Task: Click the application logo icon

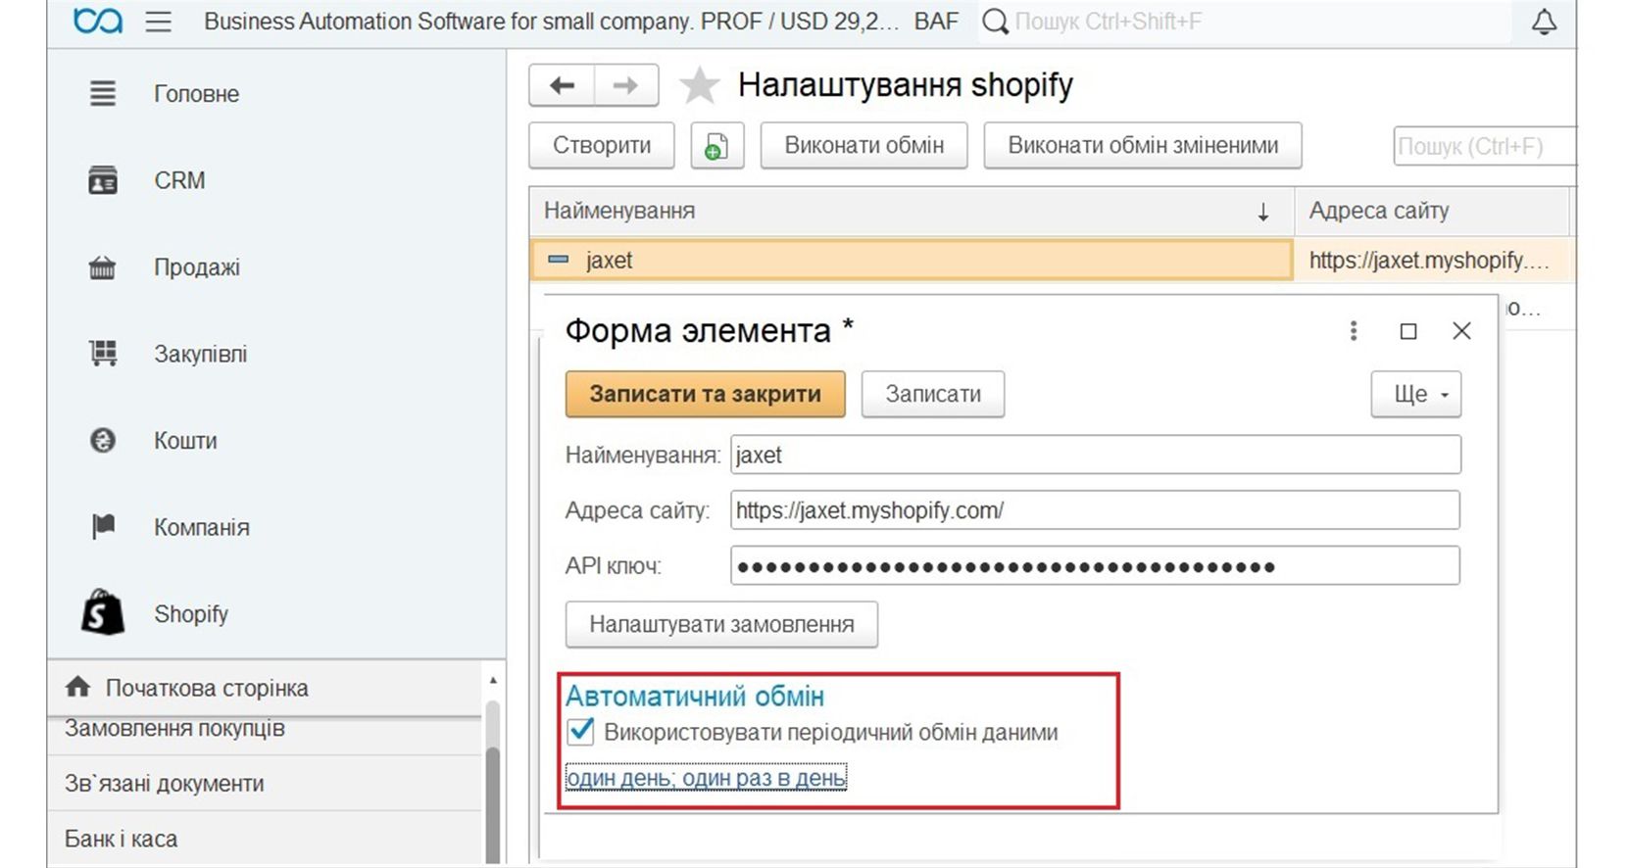Action: pyautogui.click(x=98, y=21)
